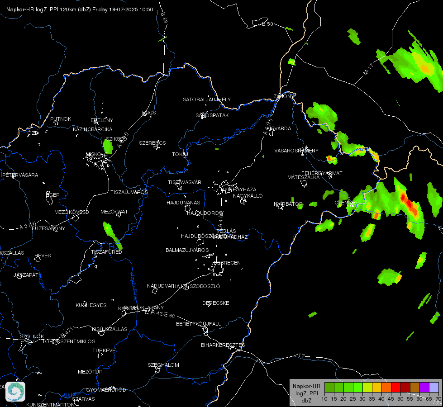Viewport: 443px width, 407px height.
Task: Click the NYÍRBÁTOR city label
Action: [288, 204]
